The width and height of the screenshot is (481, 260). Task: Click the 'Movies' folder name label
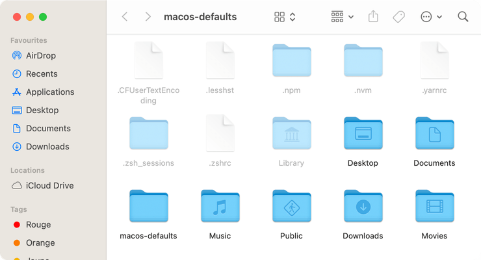[434, 236]
